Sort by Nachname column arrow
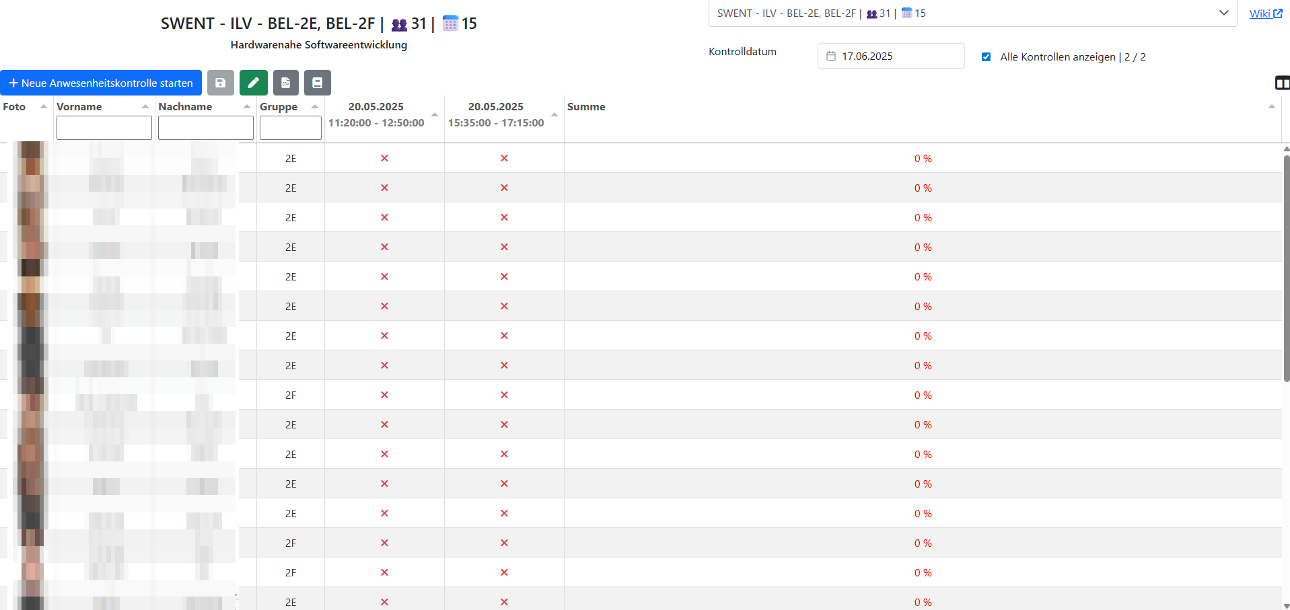The height and width of the screenshot is (610, 1290). click(247, 107)
